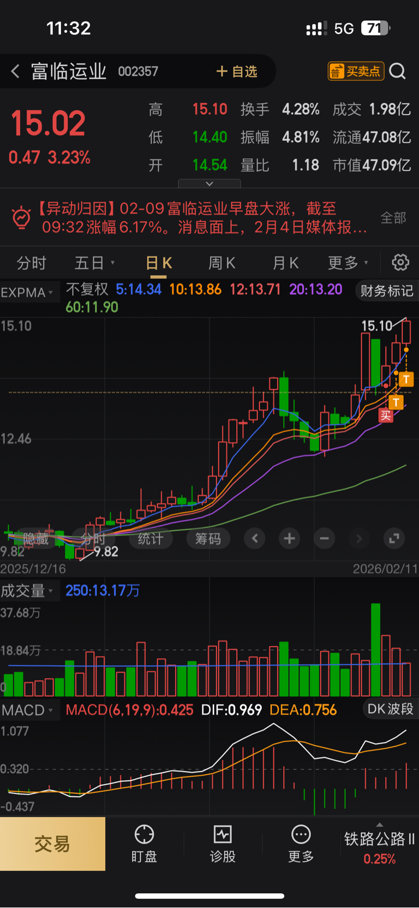Tap the 60:11.90 EXPMA value
Screen dimensions: 419x908
(x=92, y=307)
